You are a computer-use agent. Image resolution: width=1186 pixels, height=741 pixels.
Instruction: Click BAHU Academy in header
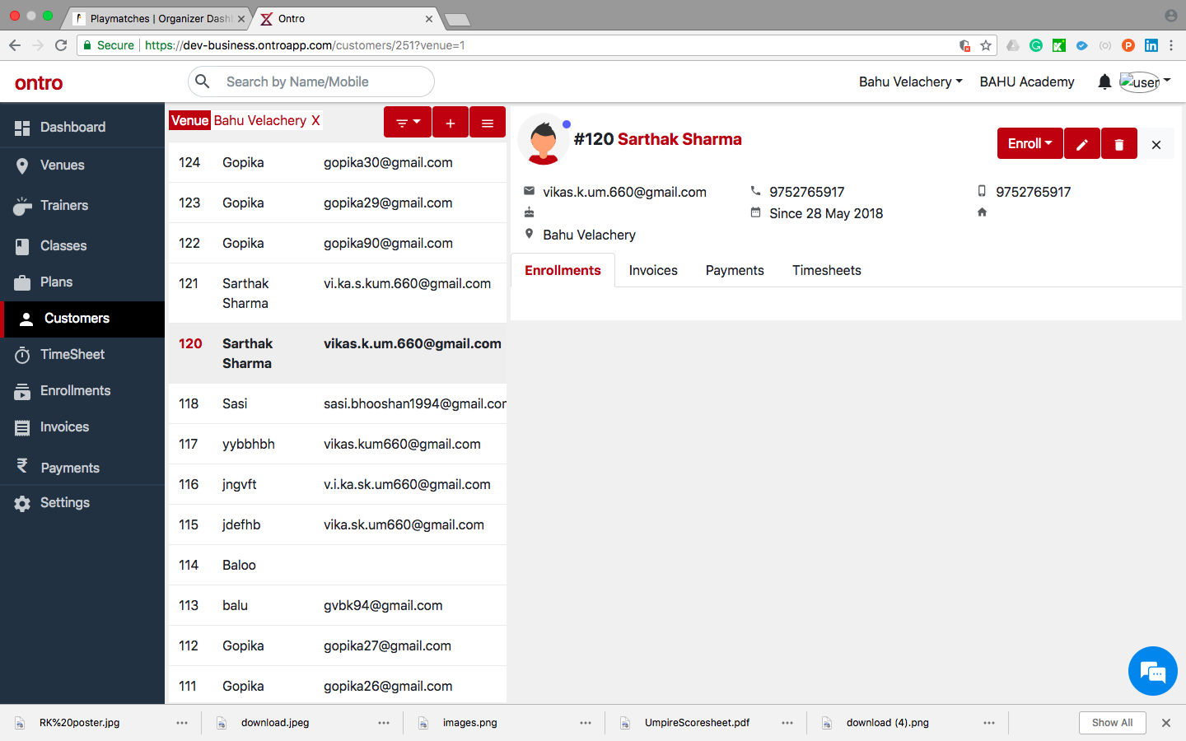click(1027, 82)
